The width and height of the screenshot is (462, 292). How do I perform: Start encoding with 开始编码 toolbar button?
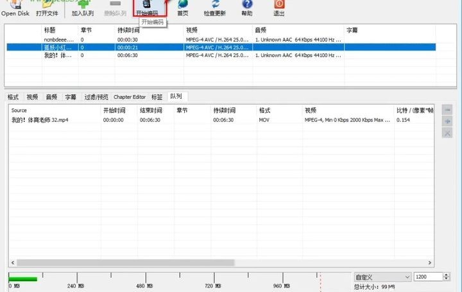(x=150, y=8)
